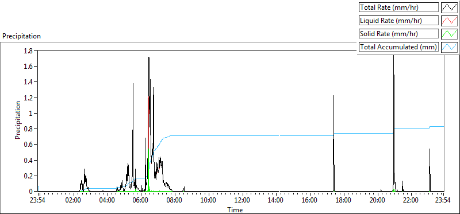Select the Total Rate (mm/hr) legend label
The image size is (460, 214).
(398, 7)
